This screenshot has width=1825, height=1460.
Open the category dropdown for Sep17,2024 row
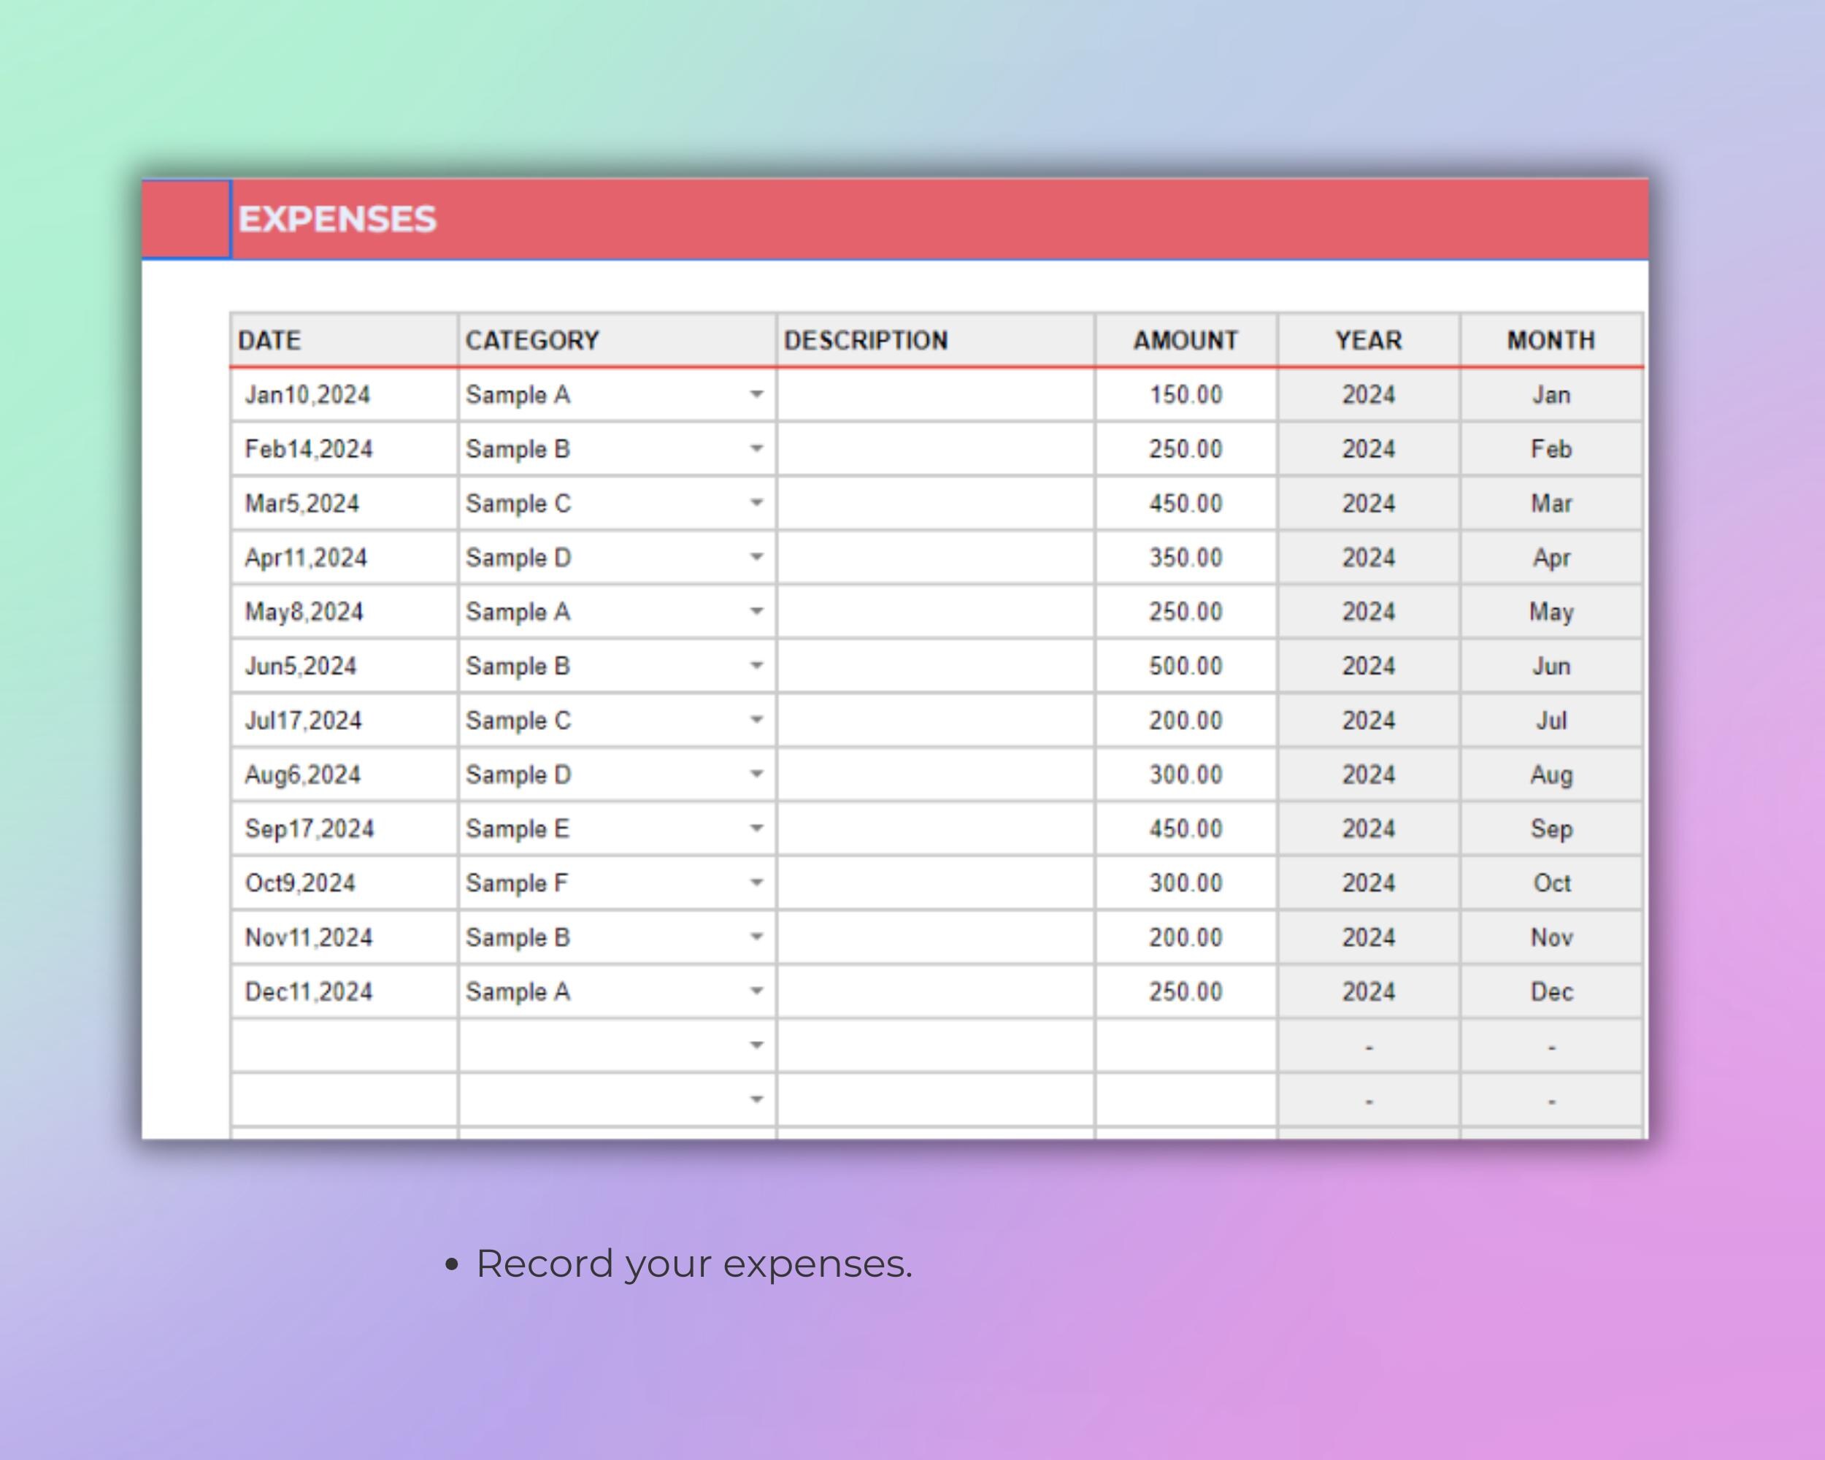point(756,829)
